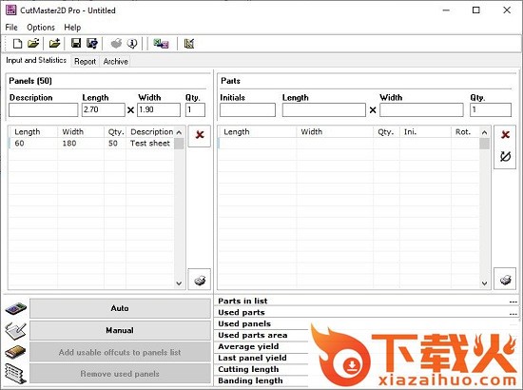Click the Save floppy disk icon
The image size is (523, 390).
click(76, 44)
